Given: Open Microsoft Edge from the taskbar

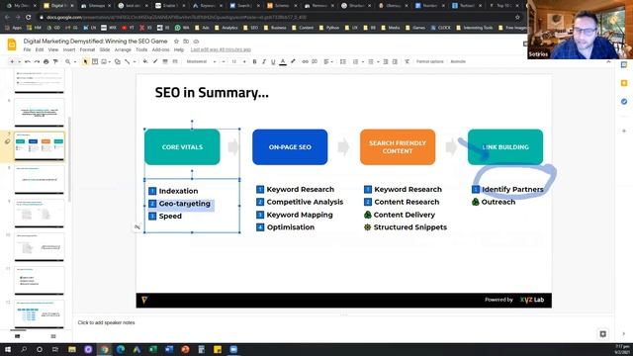Looking at the screenshot, I should pos(121,349).
